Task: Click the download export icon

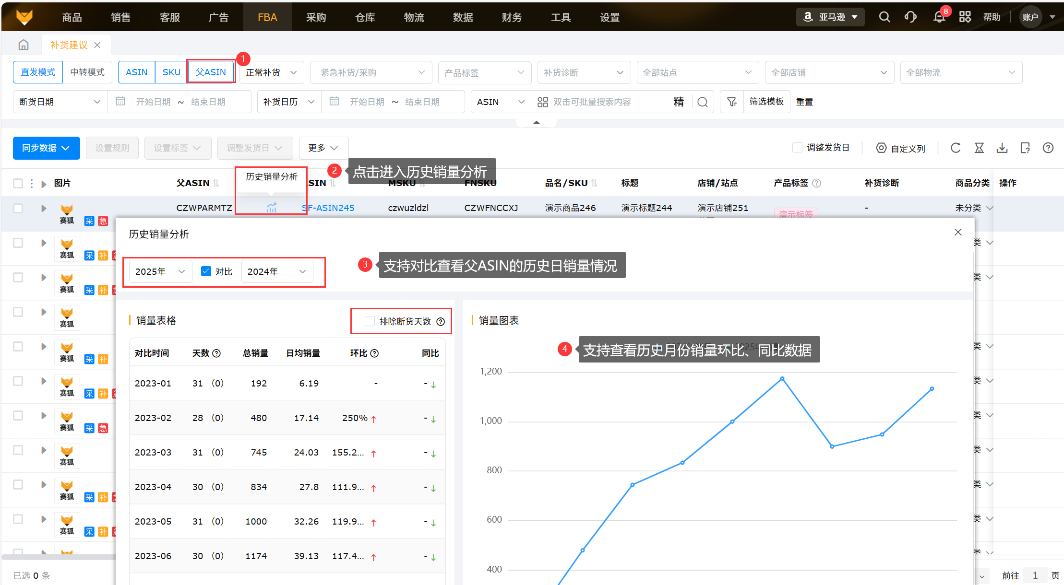Action: 1002,148
